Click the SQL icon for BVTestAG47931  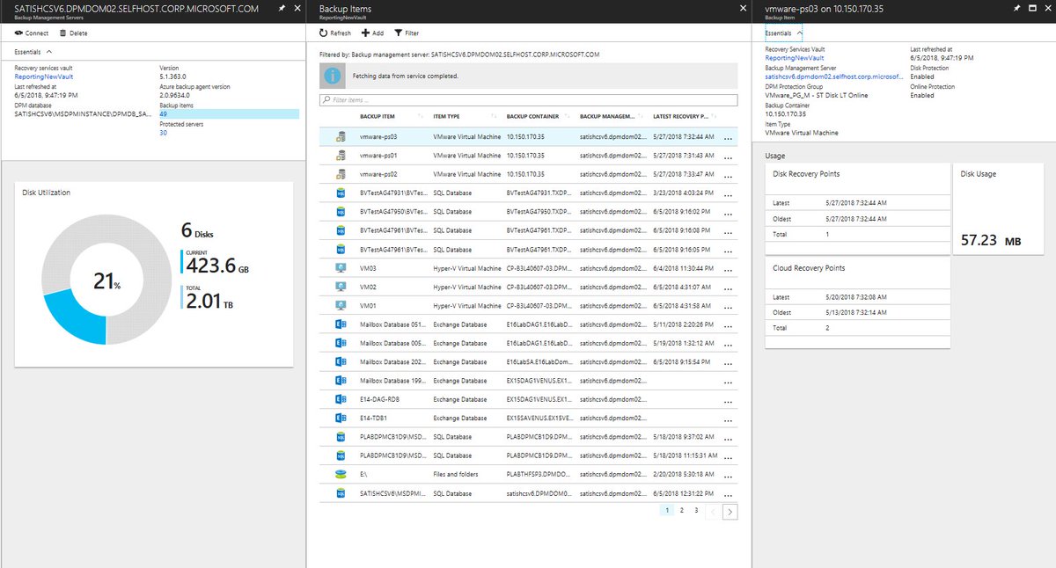[x=341, y=193]
